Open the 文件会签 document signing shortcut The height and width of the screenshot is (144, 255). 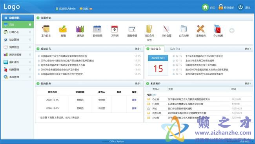pyautogui.click(x=166, y=31)
